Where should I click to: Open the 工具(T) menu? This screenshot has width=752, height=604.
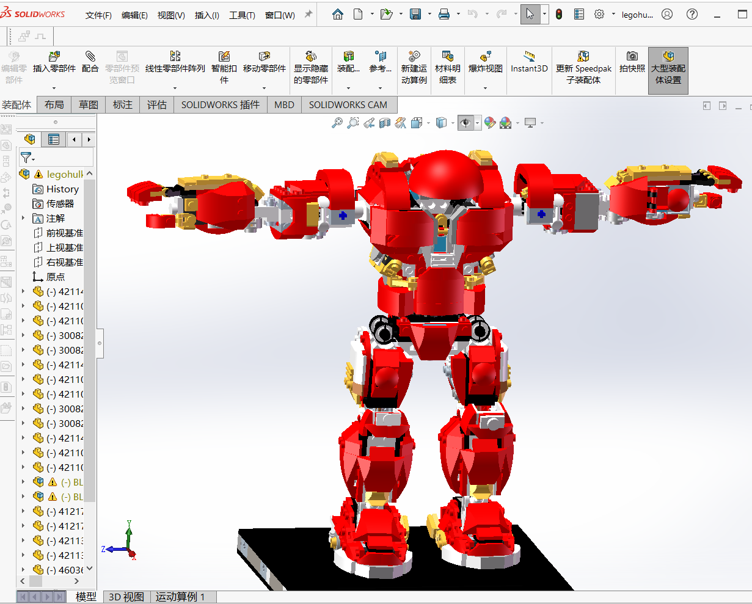[x=242, y=15]
